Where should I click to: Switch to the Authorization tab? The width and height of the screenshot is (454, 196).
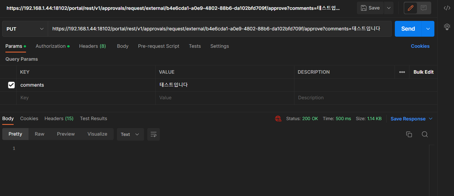(x=51, y=46)
